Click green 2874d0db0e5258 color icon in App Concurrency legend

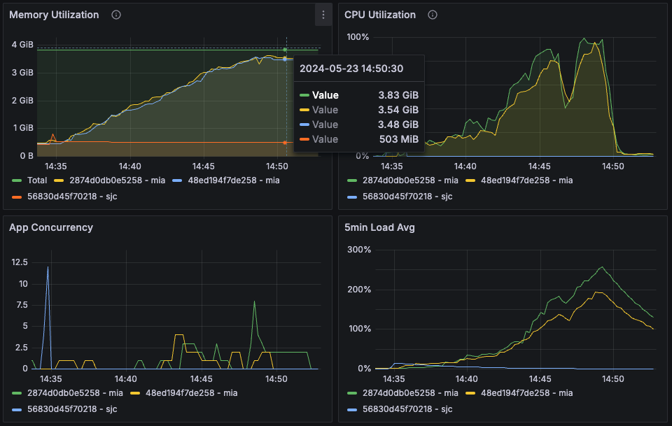17,393
